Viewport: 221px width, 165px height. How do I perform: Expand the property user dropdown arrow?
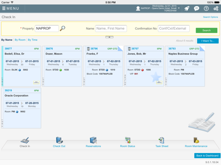pos(179,8)
